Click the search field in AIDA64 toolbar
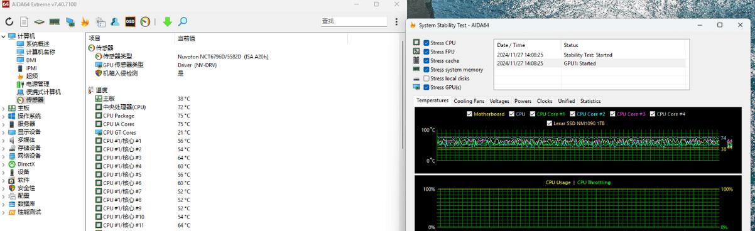Viewport: 755px width, 231px height. coord(354,21)
